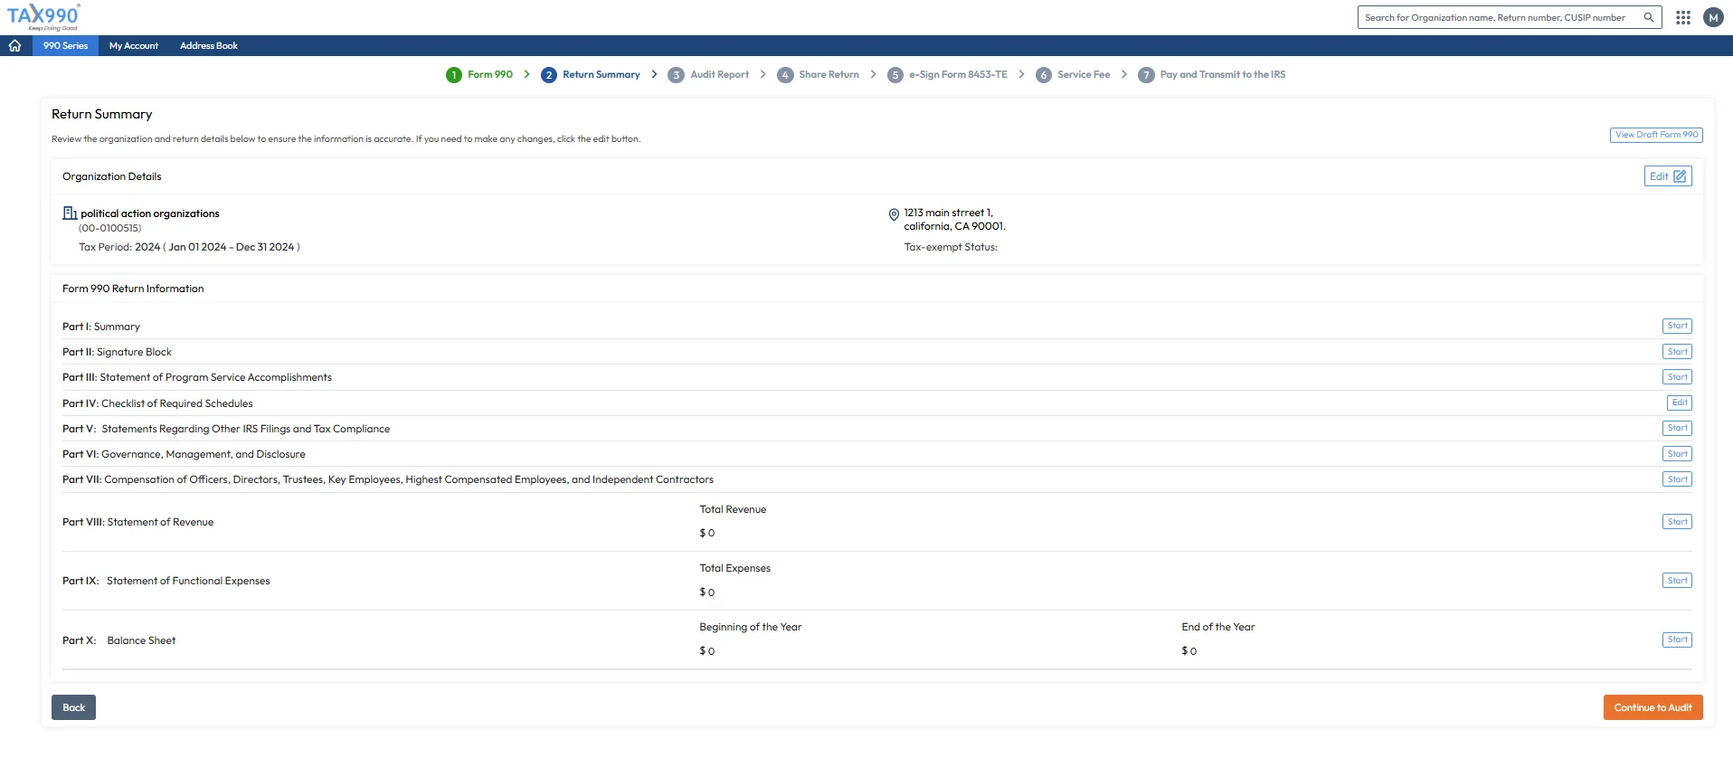This screenshot has width=1733, height=758.
Task: Click the address location pin icon
Action: click(x=894, y=214)
